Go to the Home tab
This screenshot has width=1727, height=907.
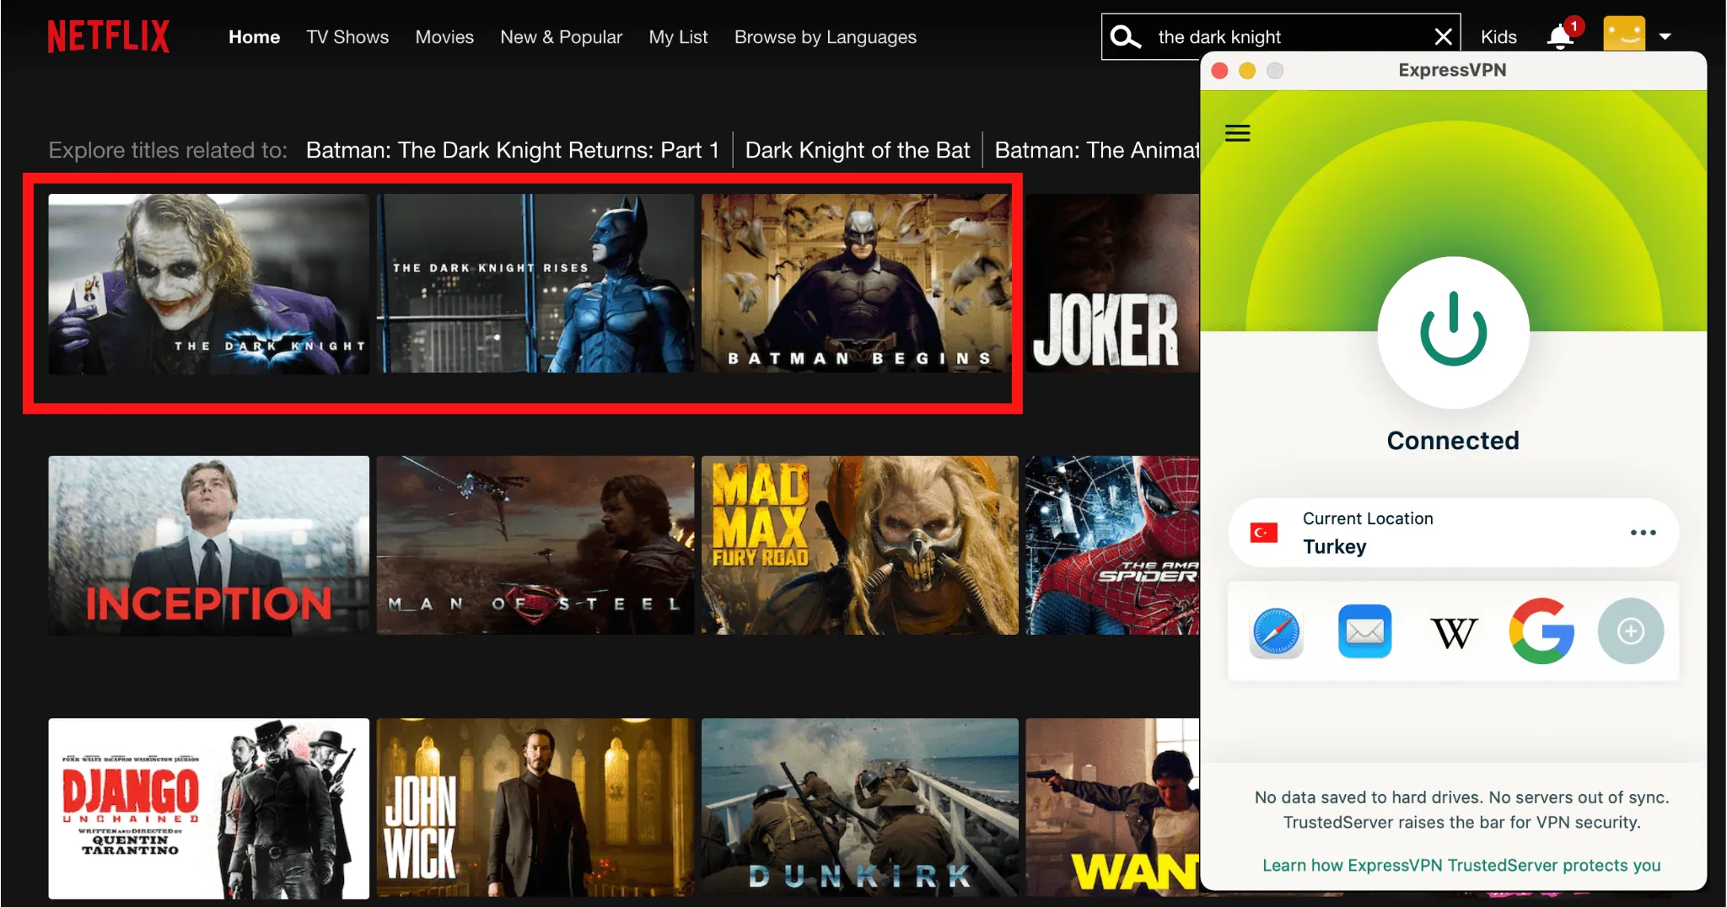pyautogui.click(x=254, y=37)
